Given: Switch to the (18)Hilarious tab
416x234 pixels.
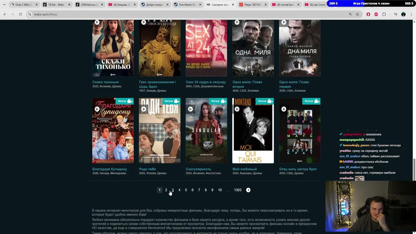Looking at the screenshot, I should pos(89,5).
